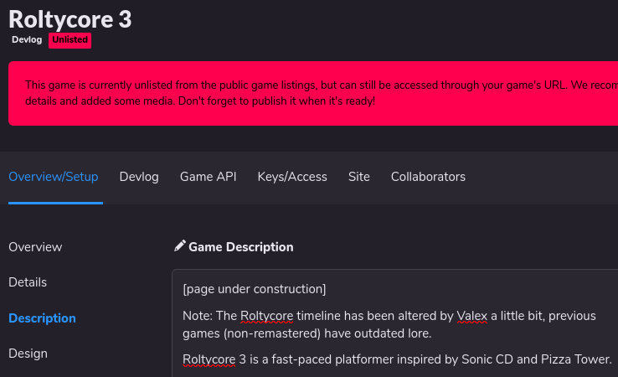Select Description in the left sidebar
This screenshot has width=618, height=377.
point(42,318)
